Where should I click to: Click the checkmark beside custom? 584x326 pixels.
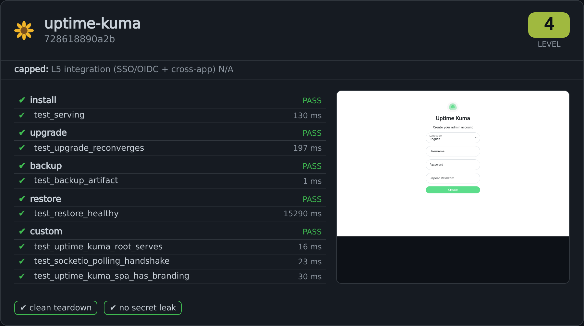[x=22, y=231]
